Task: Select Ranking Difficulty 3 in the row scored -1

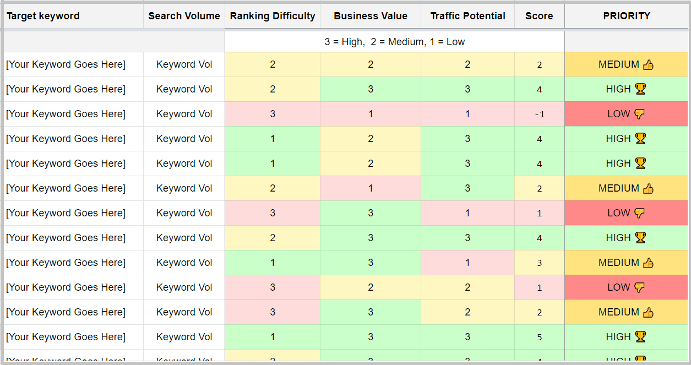Action: (273, 114)
